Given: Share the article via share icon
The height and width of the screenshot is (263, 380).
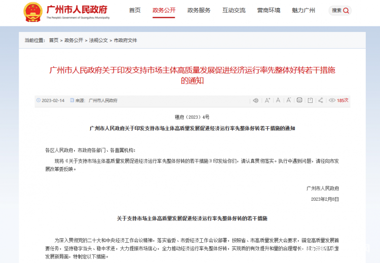Looking at the screenshot, I should 320,100.
